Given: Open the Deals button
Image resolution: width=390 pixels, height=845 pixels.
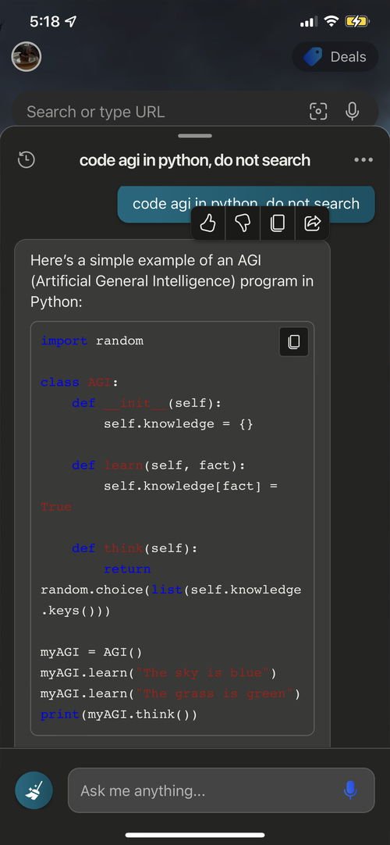Looking at the screenshot, I should point(335,56).
